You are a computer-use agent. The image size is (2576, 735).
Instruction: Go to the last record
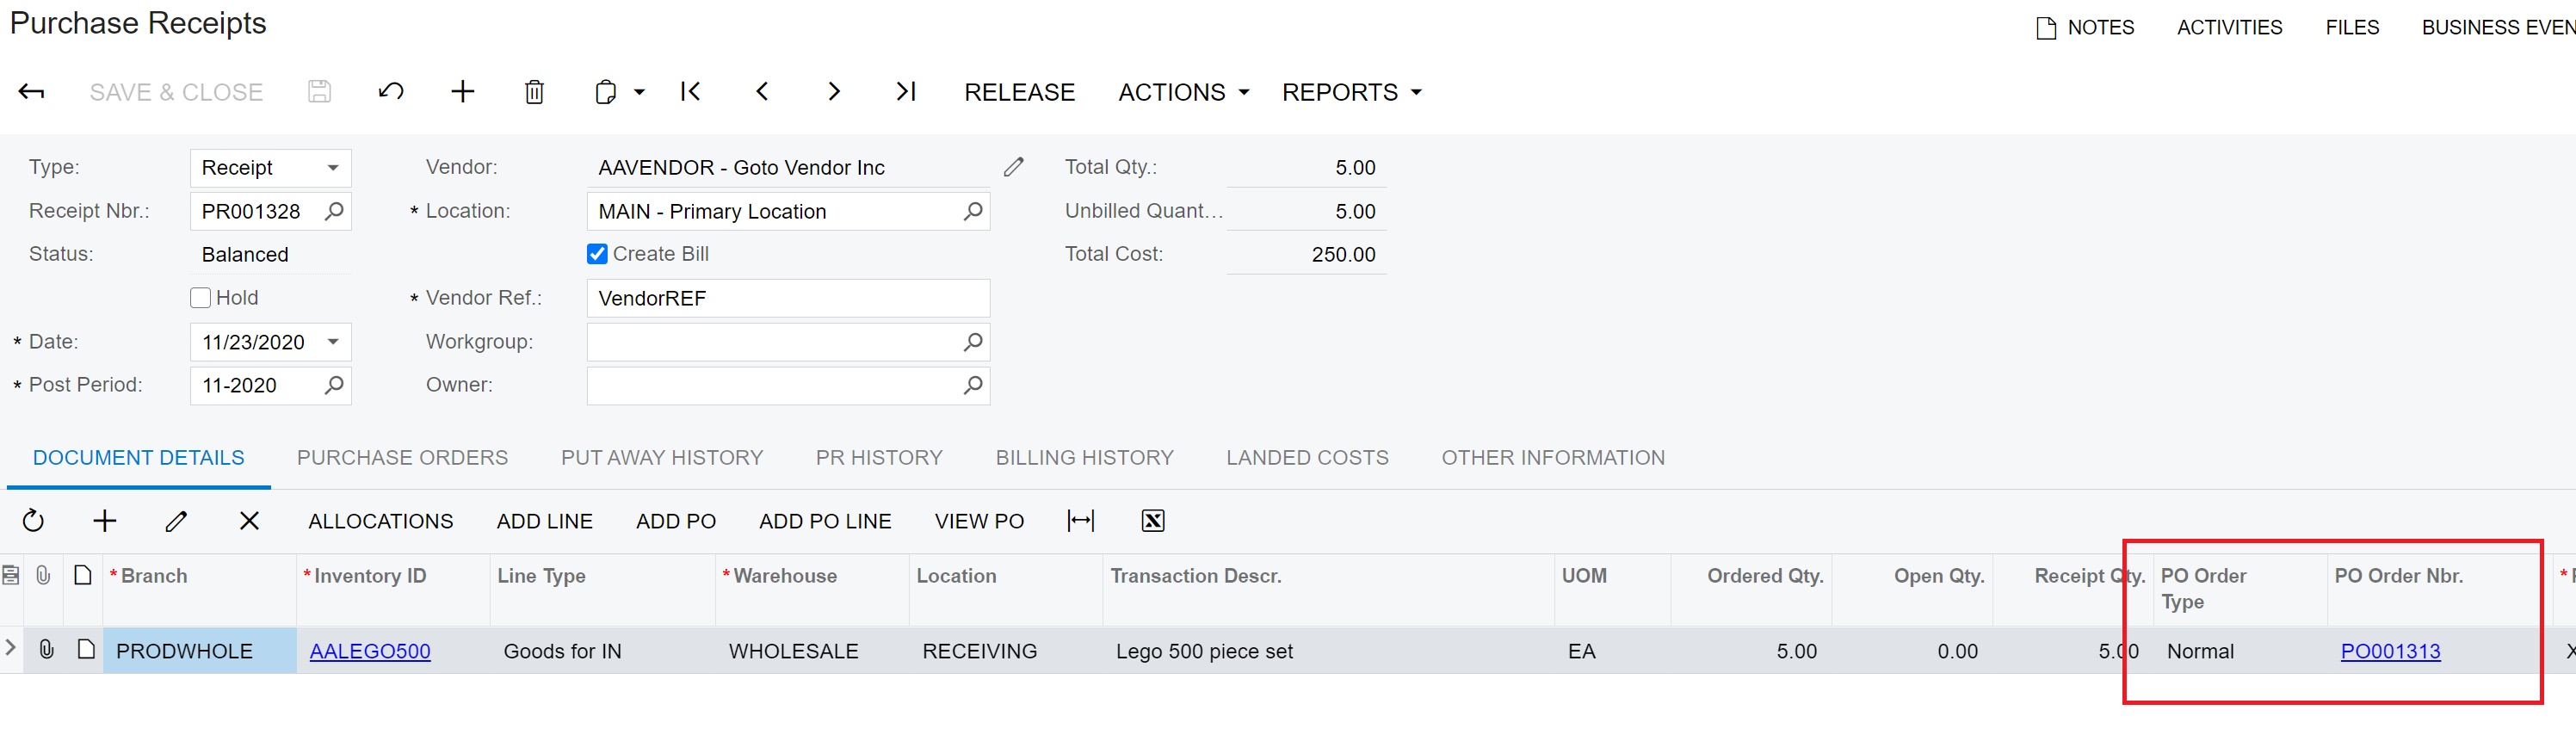[x=906, y=92]
